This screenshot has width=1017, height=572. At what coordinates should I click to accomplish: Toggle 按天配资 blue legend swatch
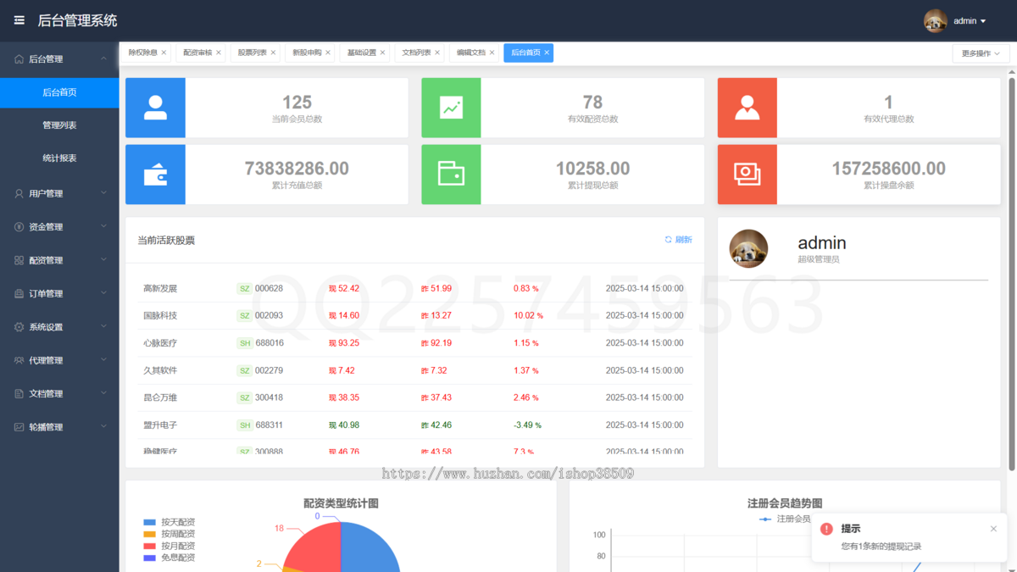coord(150,522)
